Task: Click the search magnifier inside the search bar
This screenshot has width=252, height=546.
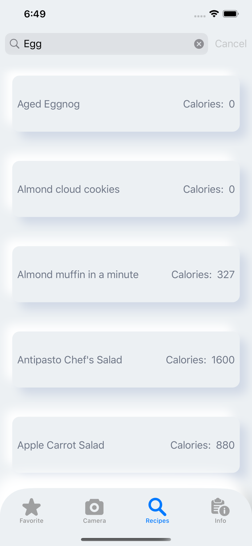Action: click(x=15, y=44)
